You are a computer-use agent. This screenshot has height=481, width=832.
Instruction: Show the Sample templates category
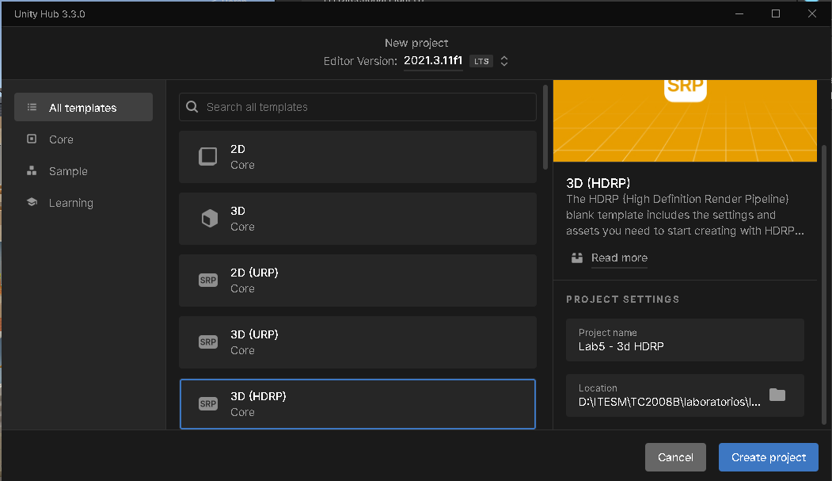pyautogui.click(x=68, y=171)
